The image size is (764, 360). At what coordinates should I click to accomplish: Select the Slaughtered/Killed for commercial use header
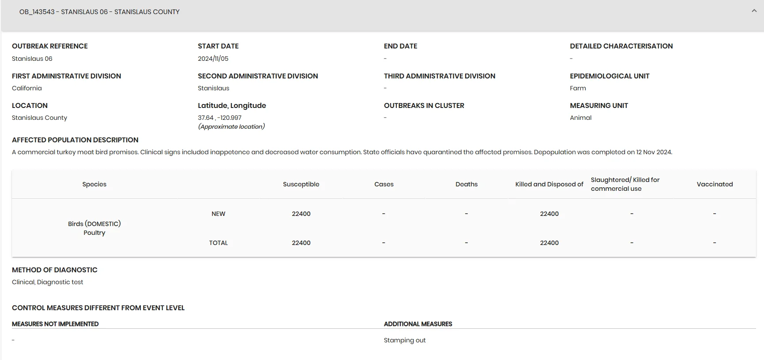point(625,184)
